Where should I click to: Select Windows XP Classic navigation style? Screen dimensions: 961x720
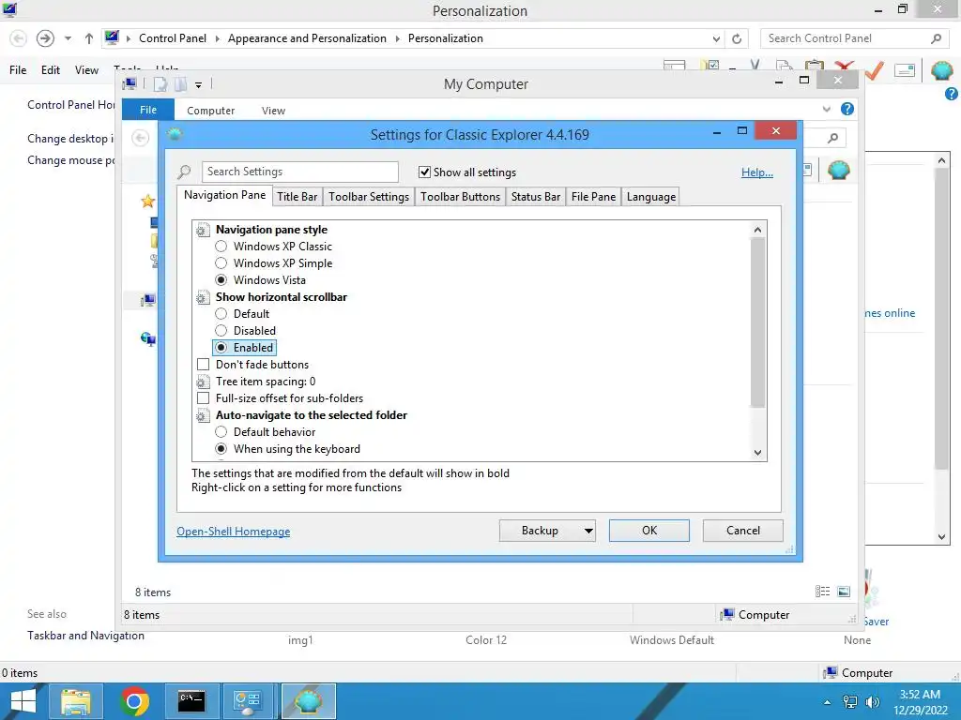coord(221,247)
